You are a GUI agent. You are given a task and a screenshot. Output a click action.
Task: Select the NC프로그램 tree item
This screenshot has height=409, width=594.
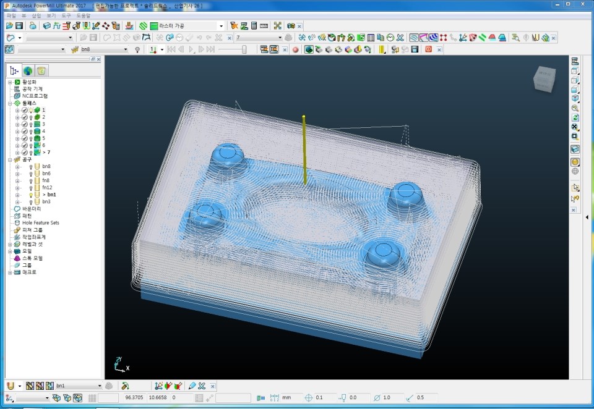pos(35,96)
